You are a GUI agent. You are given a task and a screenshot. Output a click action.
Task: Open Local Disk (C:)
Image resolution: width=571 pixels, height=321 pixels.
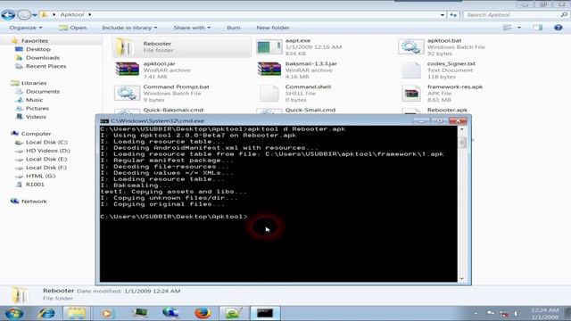[46, 143]
